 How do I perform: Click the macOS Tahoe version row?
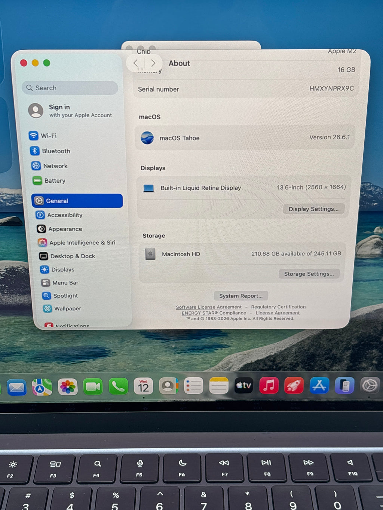click(x=245, y=137)
